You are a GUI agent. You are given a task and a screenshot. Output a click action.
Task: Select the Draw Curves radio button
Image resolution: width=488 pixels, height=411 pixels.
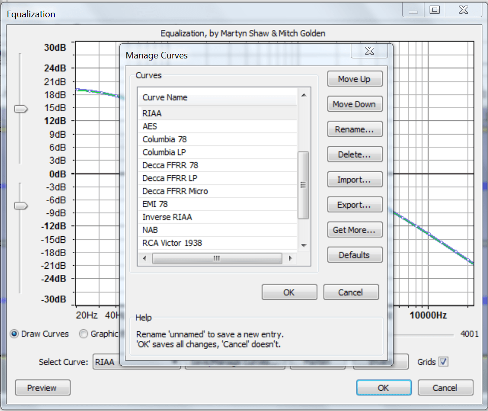tap(15, 334)
